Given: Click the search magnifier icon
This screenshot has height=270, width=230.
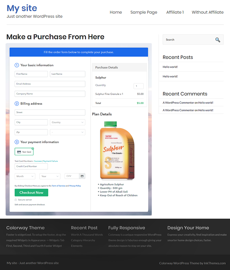Looking at the screenshot, I should tap(218, 40).
